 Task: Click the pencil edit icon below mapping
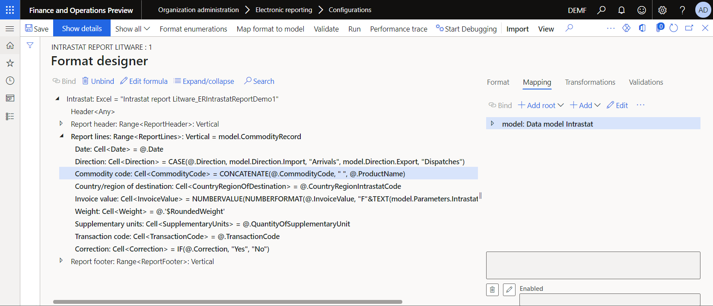click(509, 290)
